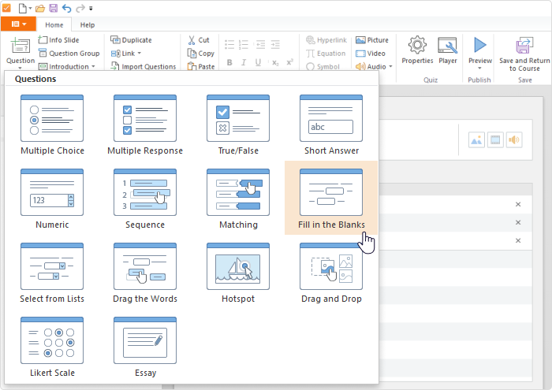The image size is (552, 390).
Task: Add a Drag the Words question
Action: (145, 273)
